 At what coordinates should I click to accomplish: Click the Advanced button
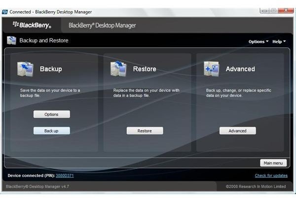click(x=238, y=131)
